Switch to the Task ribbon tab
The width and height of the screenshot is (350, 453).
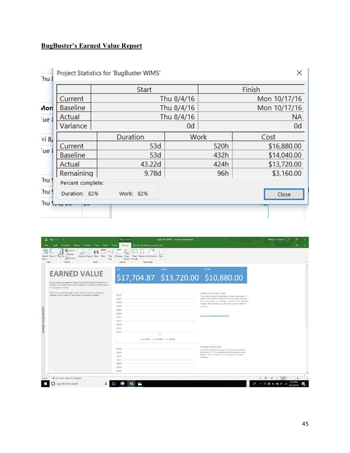(x=55, y=245)
